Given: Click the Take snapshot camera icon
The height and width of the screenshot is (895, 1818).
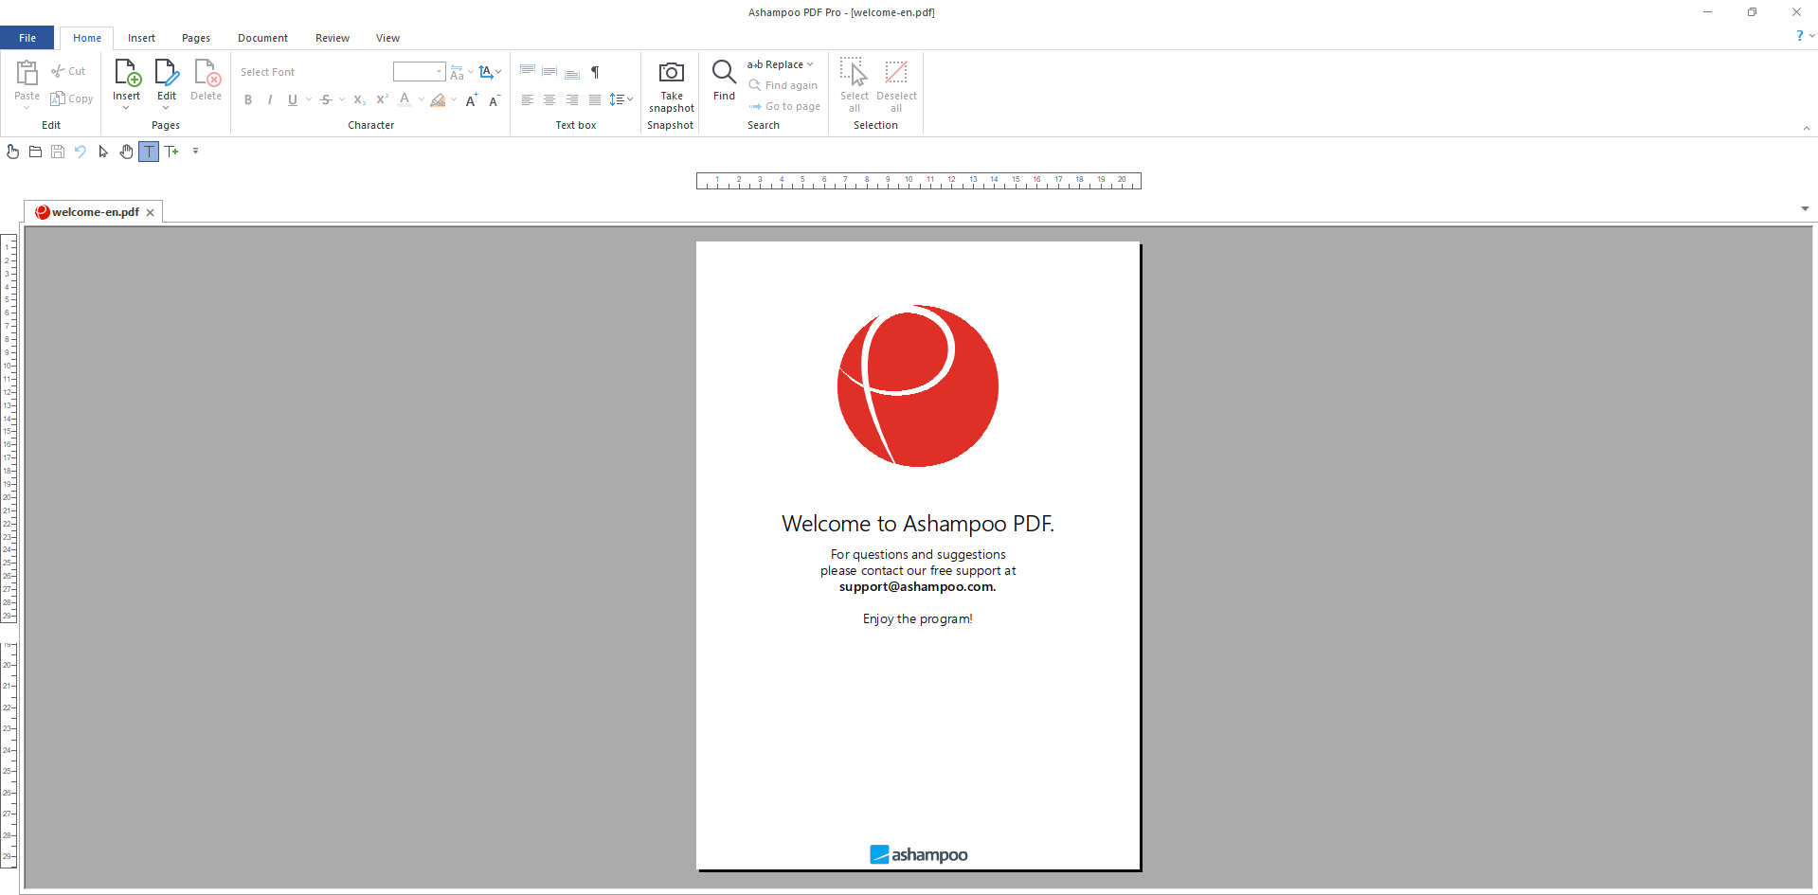Looking at the screenshot, I should click(x=671, y=73).
